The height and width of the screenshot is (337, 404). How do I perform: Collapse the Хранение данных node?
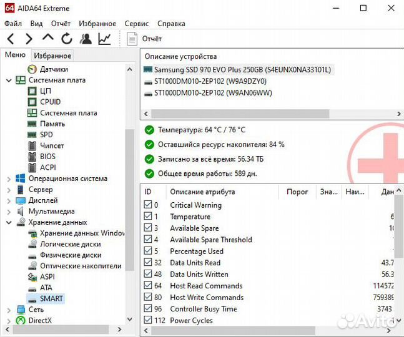pos(9,222)
